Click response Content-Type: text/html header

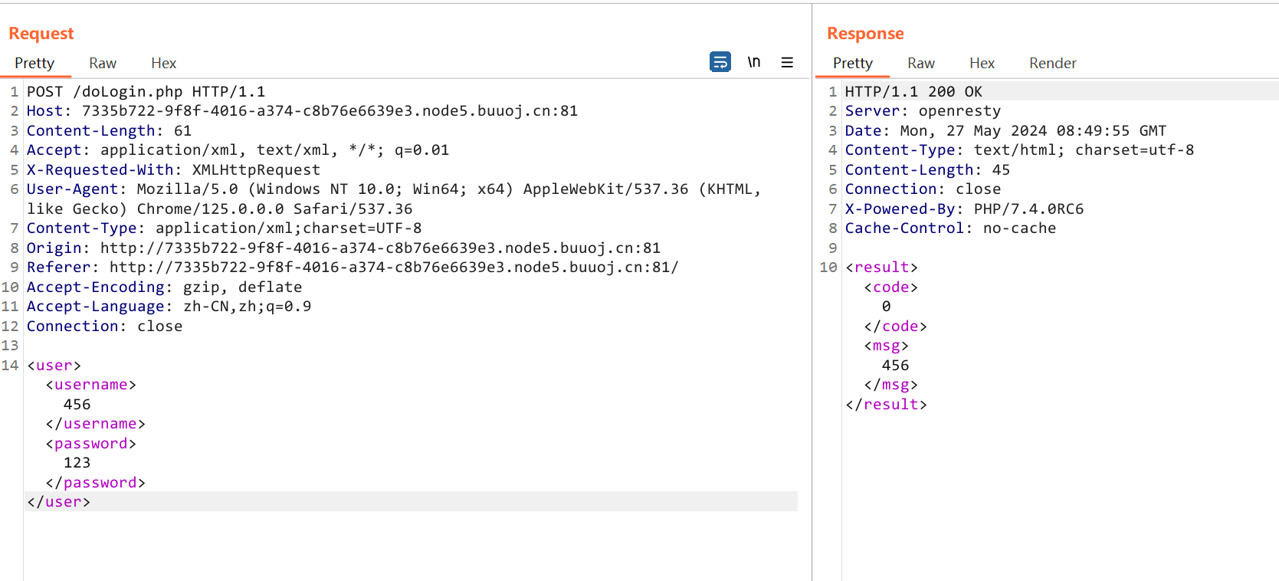click(x=1019, y=149)
